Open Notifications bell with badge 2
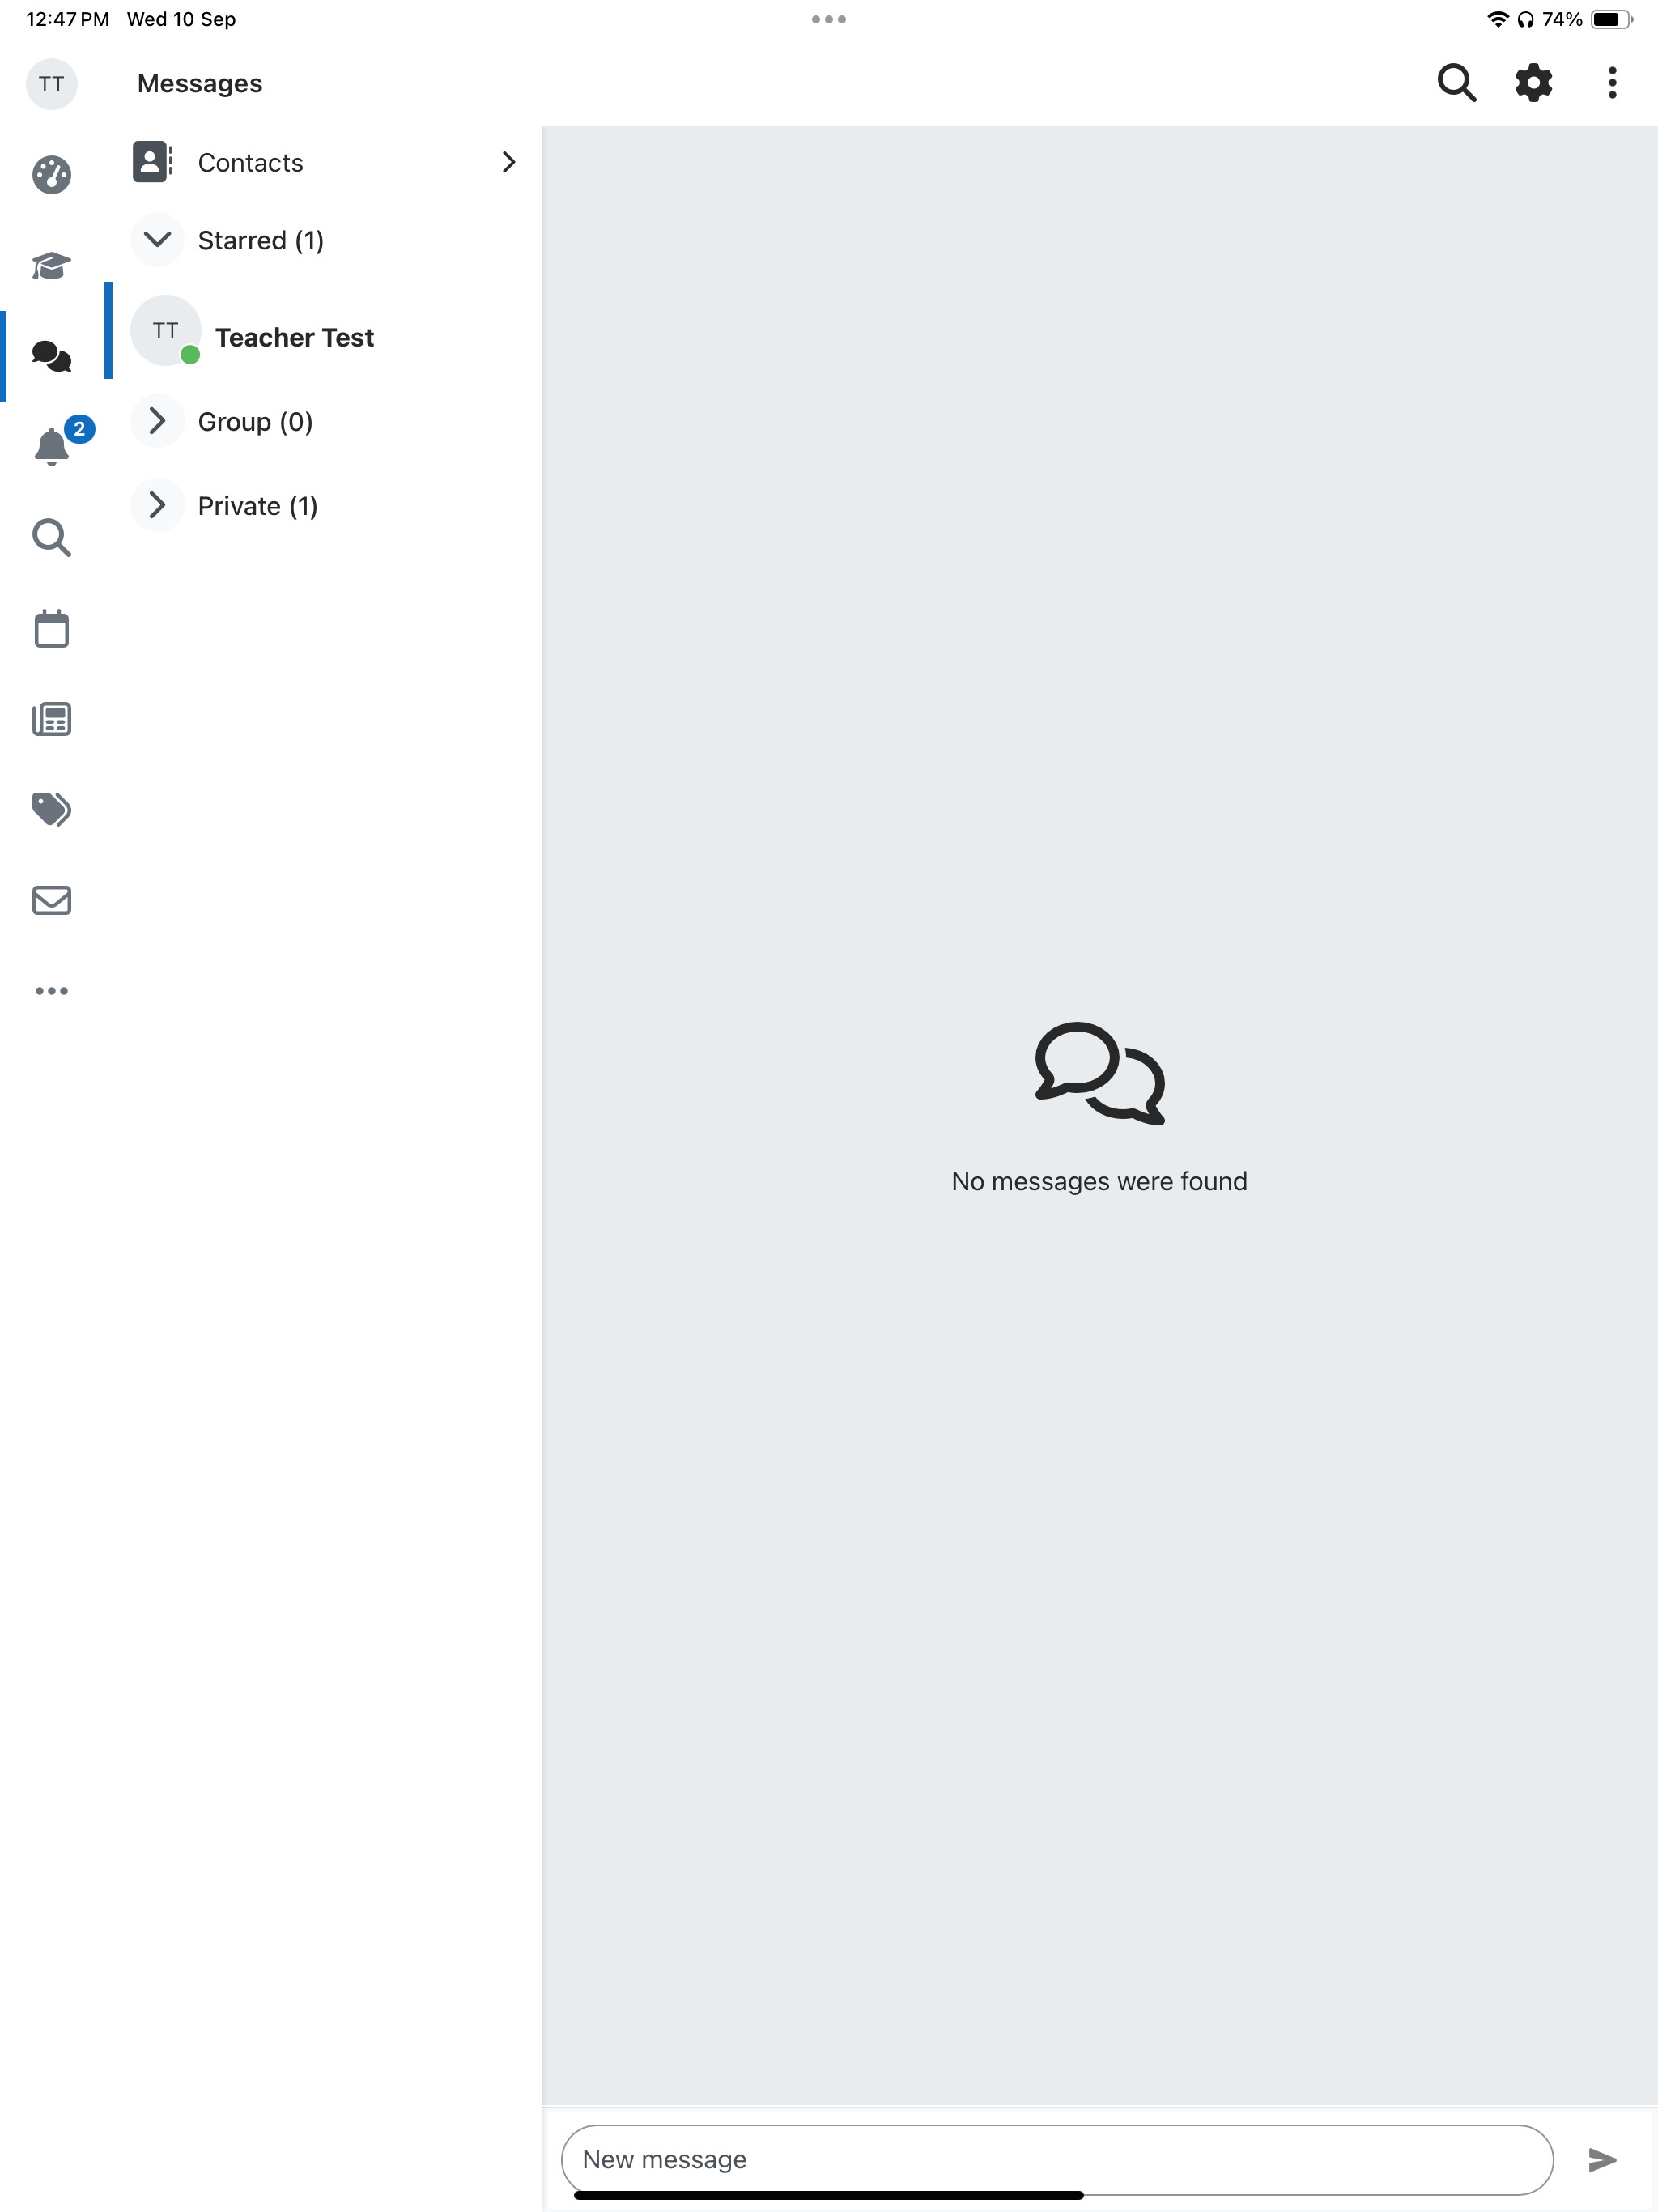This screenshot has height=2212, width=1658. (x=51, y=446)
